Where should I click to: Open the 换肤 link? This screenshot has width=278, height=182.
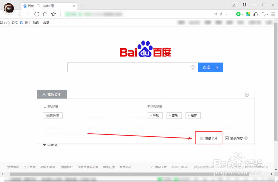pyautogui.click(x=36, y=23)
